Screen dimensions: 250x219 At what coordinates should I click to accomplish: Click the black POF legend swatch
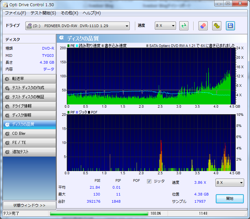point(89,112)
